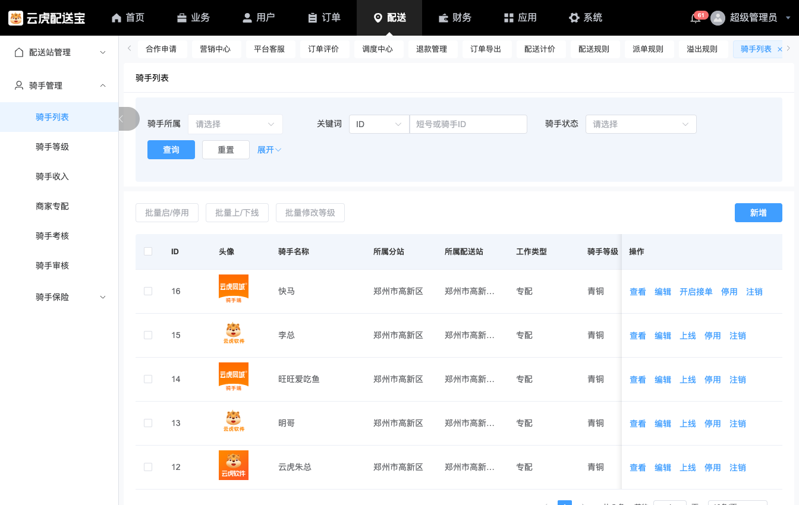
Task: Click the 重置 reset button
Action: (x=226, y=150)
